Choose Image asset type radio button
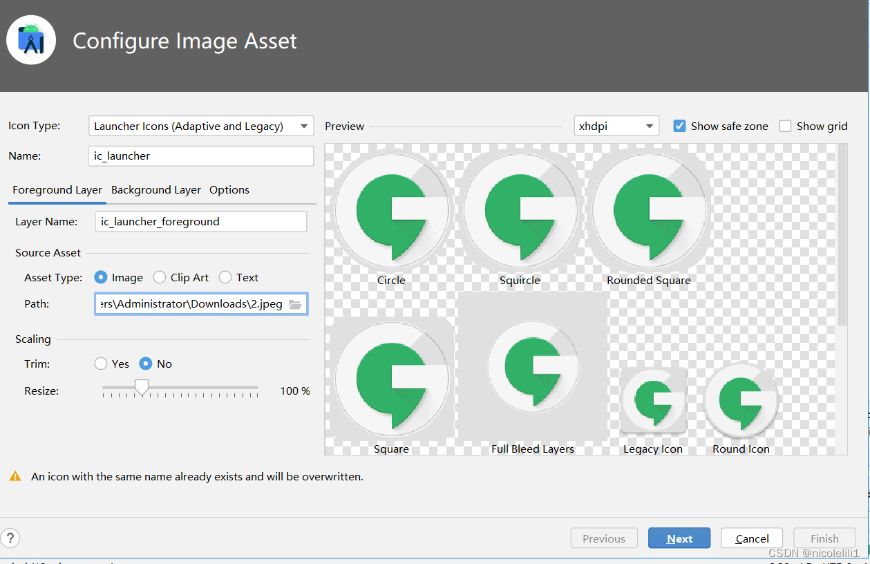The image size is (870, 564). point(101,277)
